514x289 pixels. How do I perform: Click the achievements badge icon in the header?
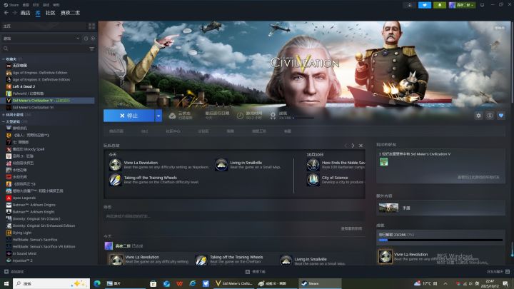point(273,116)
